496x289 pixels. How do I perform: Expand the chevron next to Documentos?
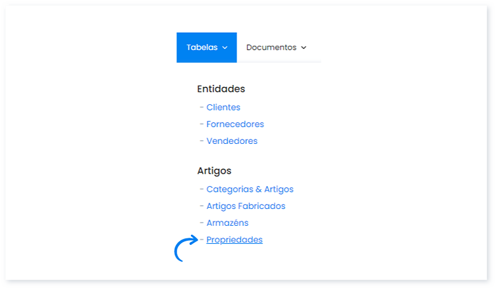click(304, 48)
